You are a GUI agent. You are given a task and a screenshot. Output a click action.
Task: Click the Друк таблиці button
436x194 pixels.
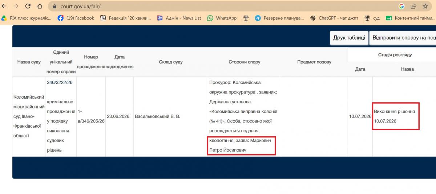click(x=349, y=38)
